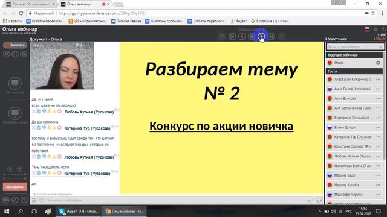Viewport: 387px width, 217px height.
Task: Open options menu for Аня Семенчукова
Action: pos(378,108)
